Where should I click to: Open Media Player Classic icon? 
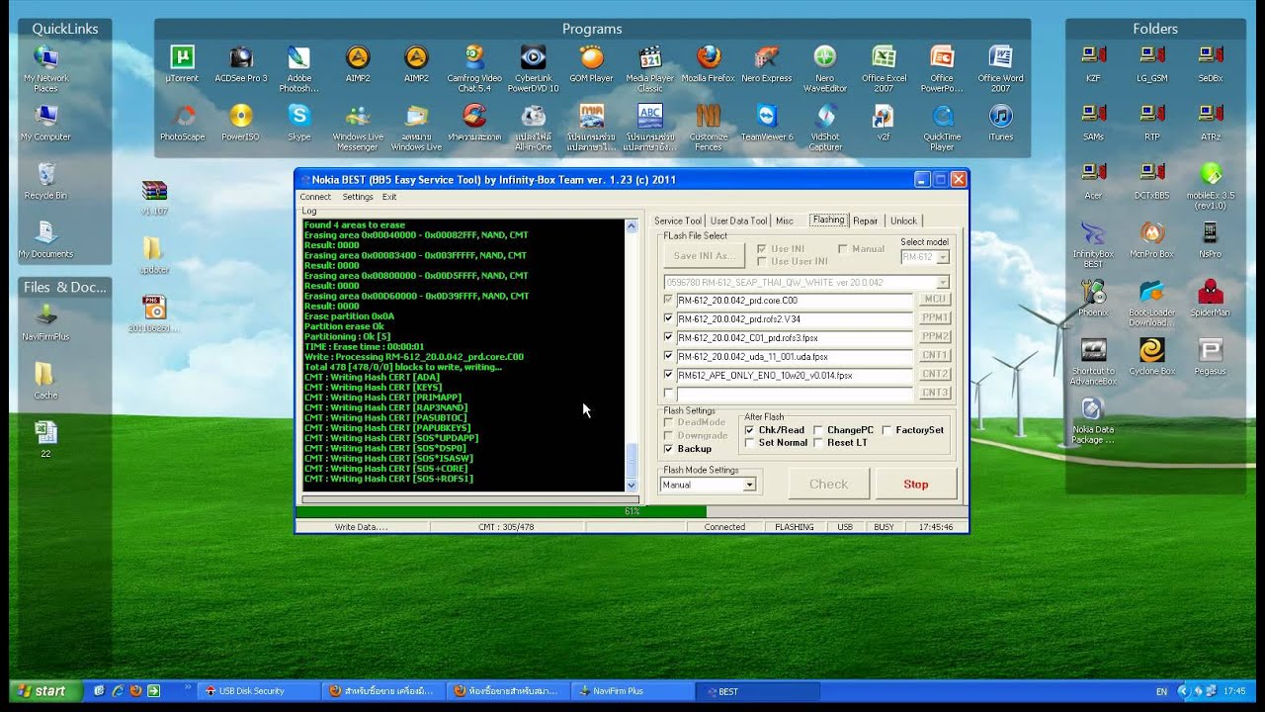click(649, 57)
